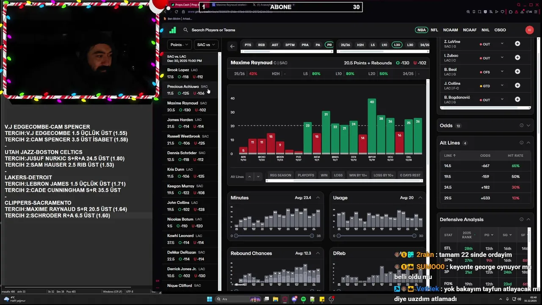Switch to the NHL league tab
542x305 pixels.
click(x=485, y=30)
